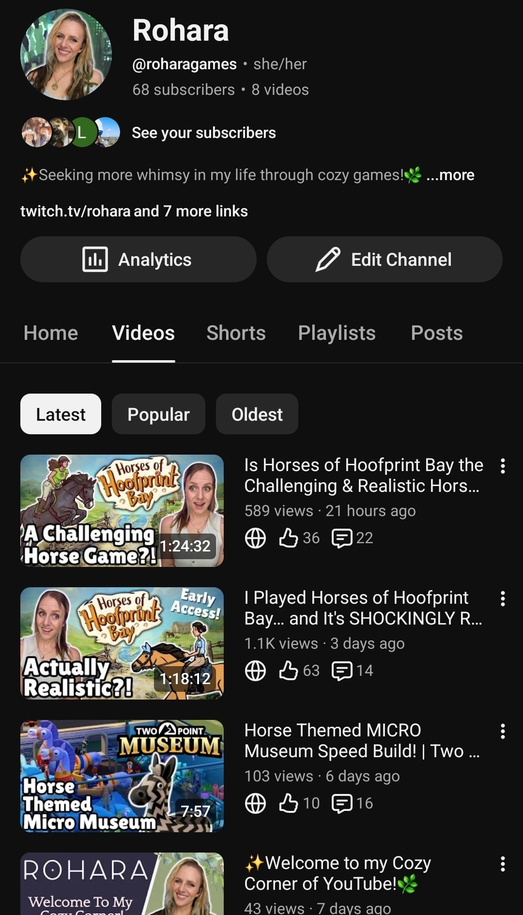
Task: Open the channel Analytics button
Action: point(138,259)
